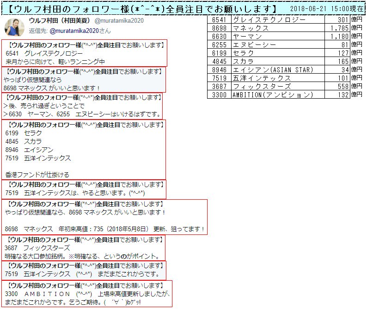Select table cell エヌピーシー

(x=278, y=44)
